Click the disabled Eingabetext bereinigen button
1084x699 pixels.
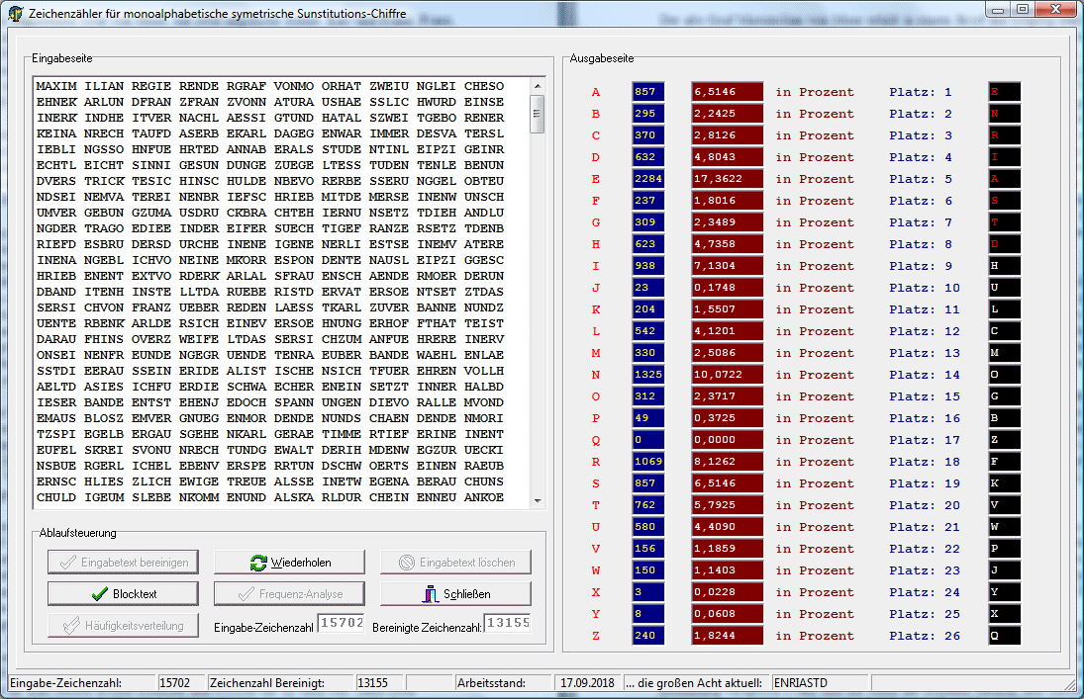click(123, 563)
